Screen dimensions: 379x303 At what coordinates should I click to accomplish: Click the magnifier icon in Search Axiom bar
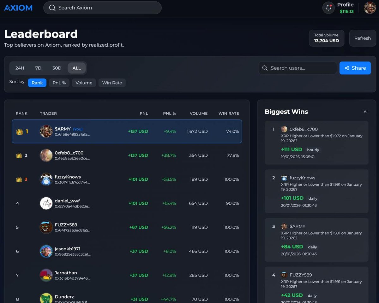click(x=52, y=8)
